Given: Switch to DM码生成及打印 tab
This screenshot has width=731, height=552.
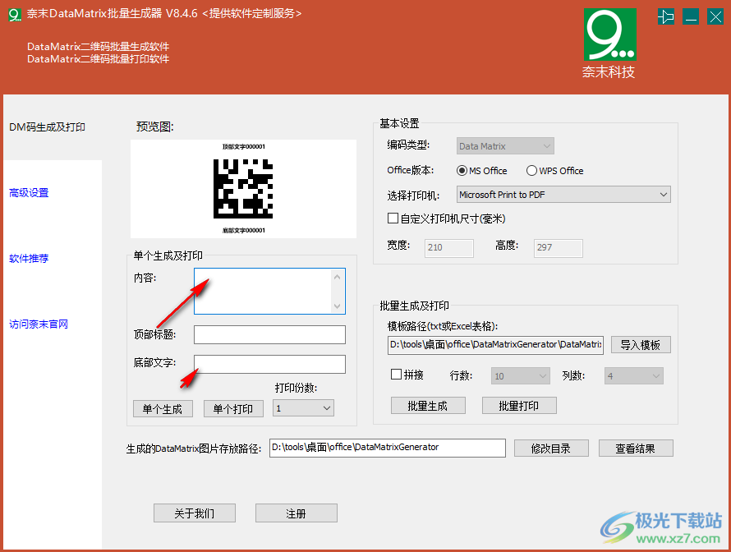Looking at the screenshot, I should (x=47, y=127).
